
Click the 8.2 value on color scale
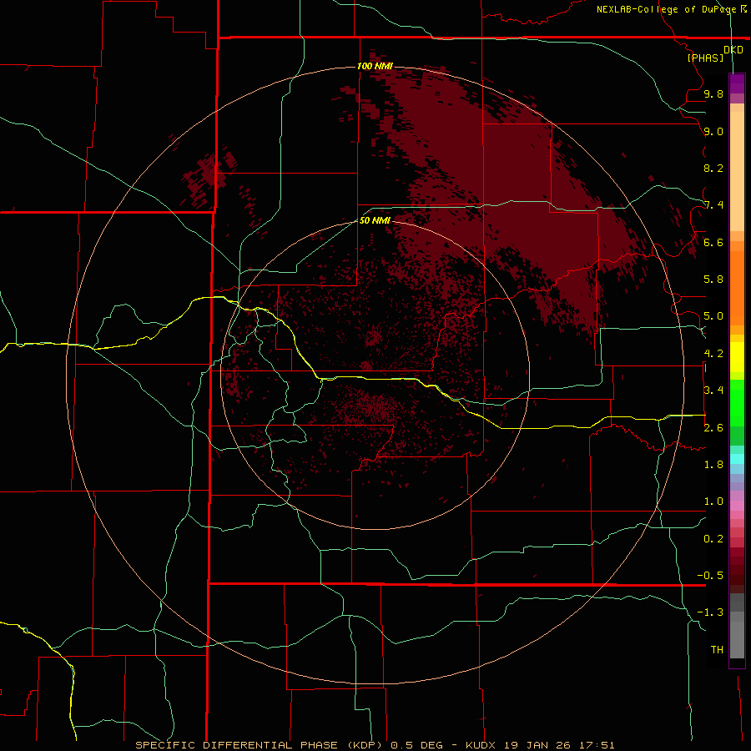pos(713,168)
